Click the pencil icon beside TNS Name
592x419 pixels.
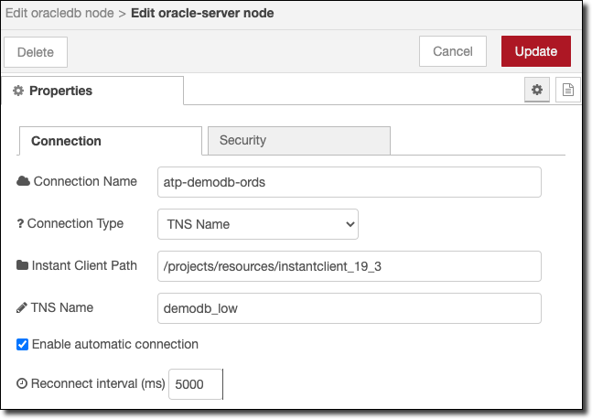(x=23, y=307)
